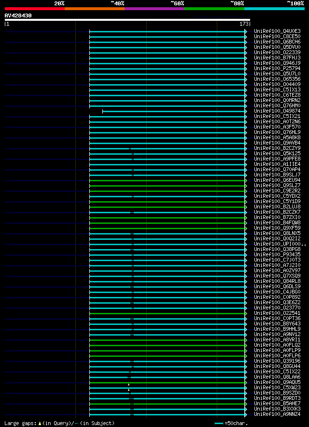Select the UniRef100_C6TEZ8 label
This screenshot has height=427, width=309.
coord(277,95)
